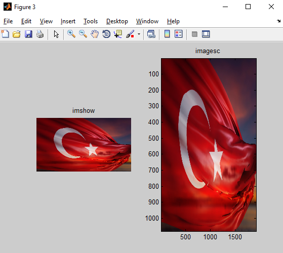Open the File menu
The image size is (283, 253).
[x=8, y=21]
